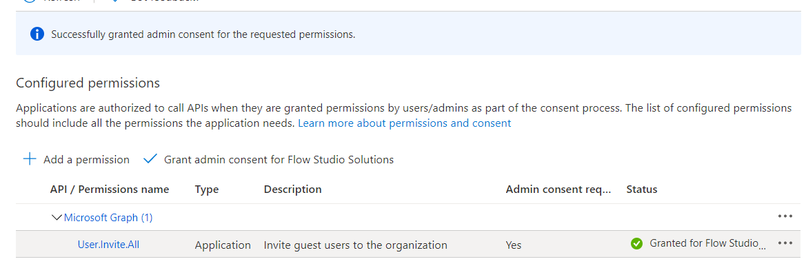Click the Status column header
The width and height of the screenshot is (806, 277).
tap(641, 189)
